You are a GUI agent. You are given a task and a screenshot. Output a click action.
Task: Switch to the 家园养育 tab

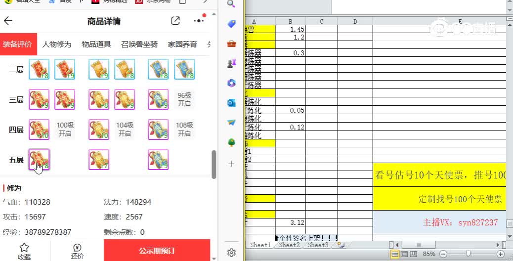182,44
